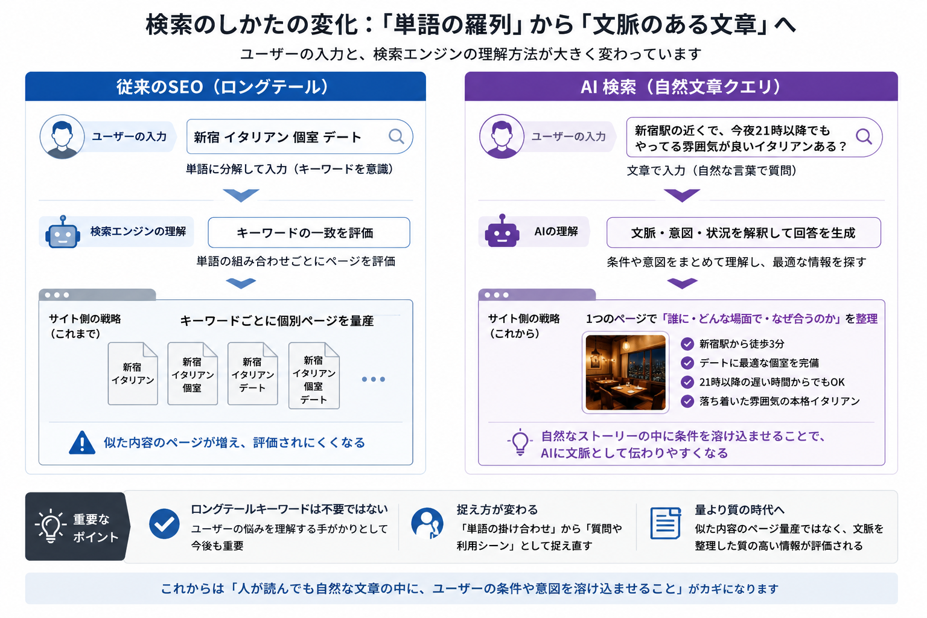The width and height of the screenshot is (927, 618).
Task: Select the 従来のSEO（ロングテール） header
Action: coord(226,86)
